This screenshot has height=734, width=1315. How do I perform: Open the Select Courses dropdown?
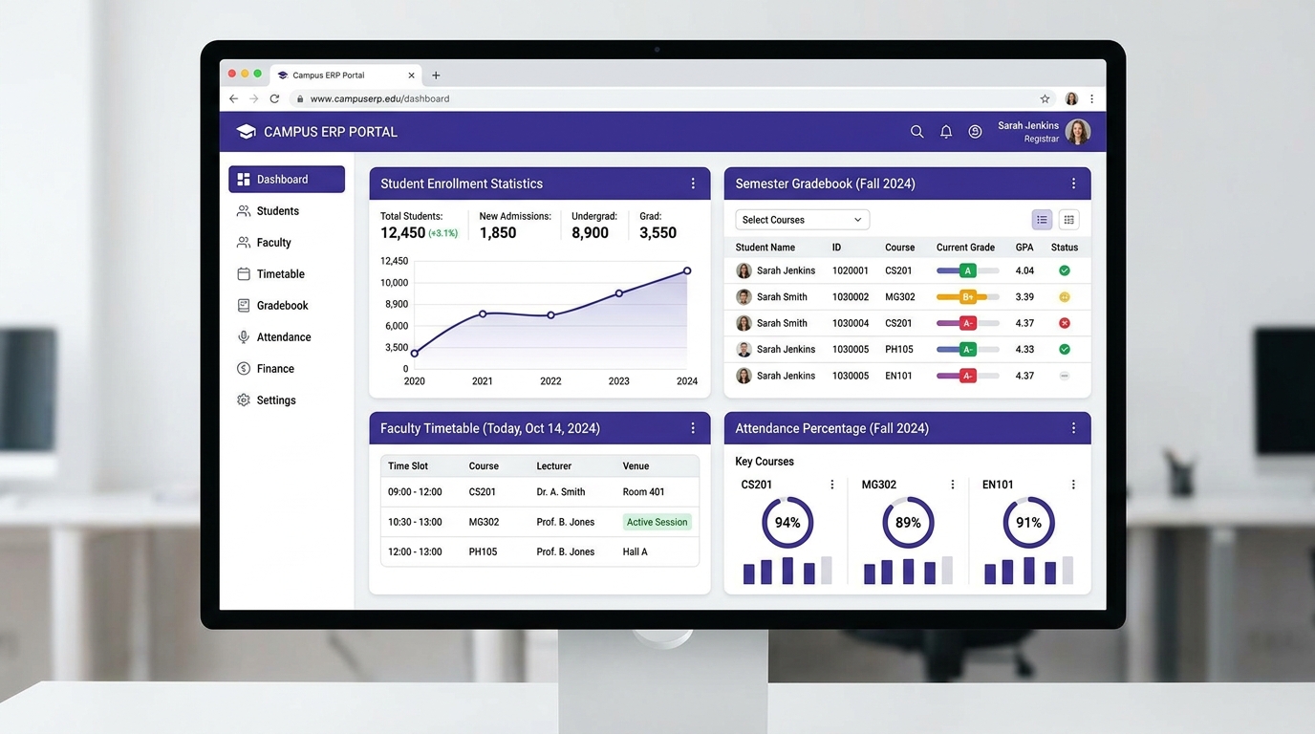[802, 220]
